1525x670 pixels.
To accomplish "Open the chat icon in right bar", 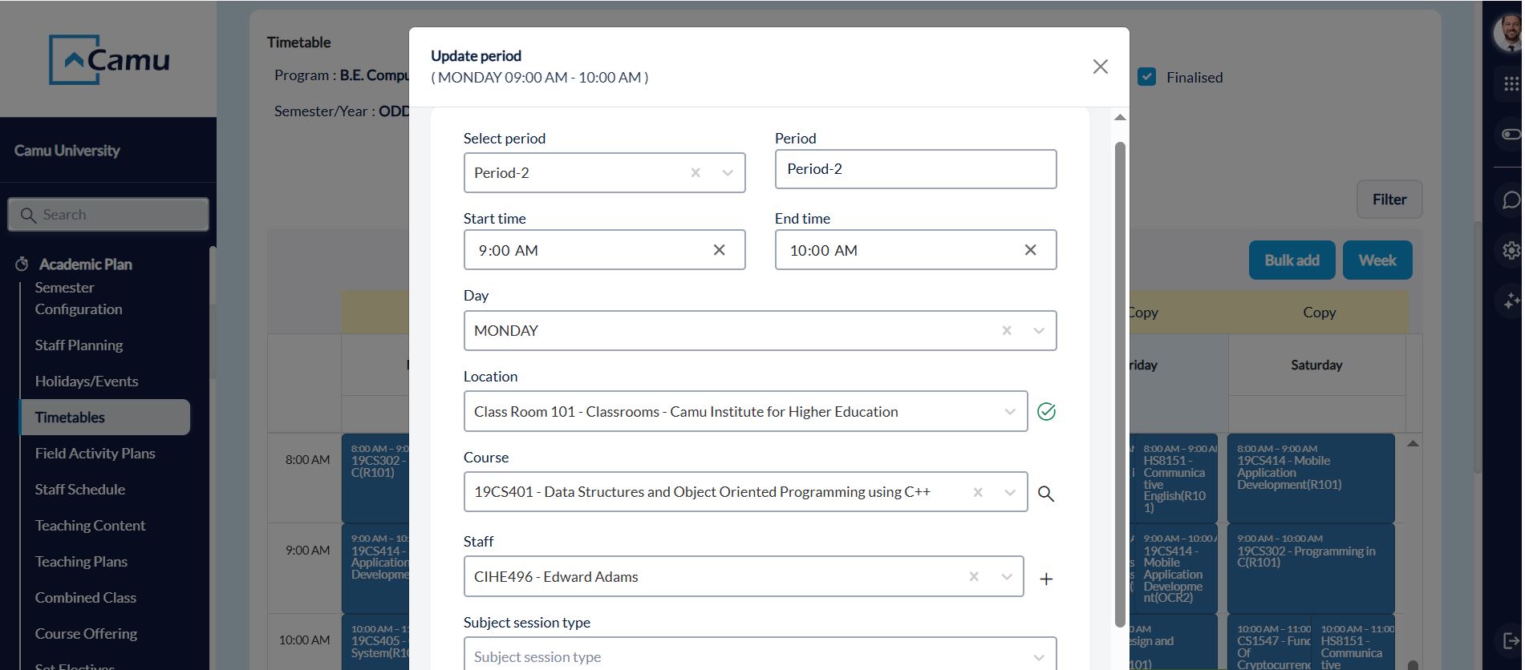I will pyautogui.click(x=1511, y=200).
